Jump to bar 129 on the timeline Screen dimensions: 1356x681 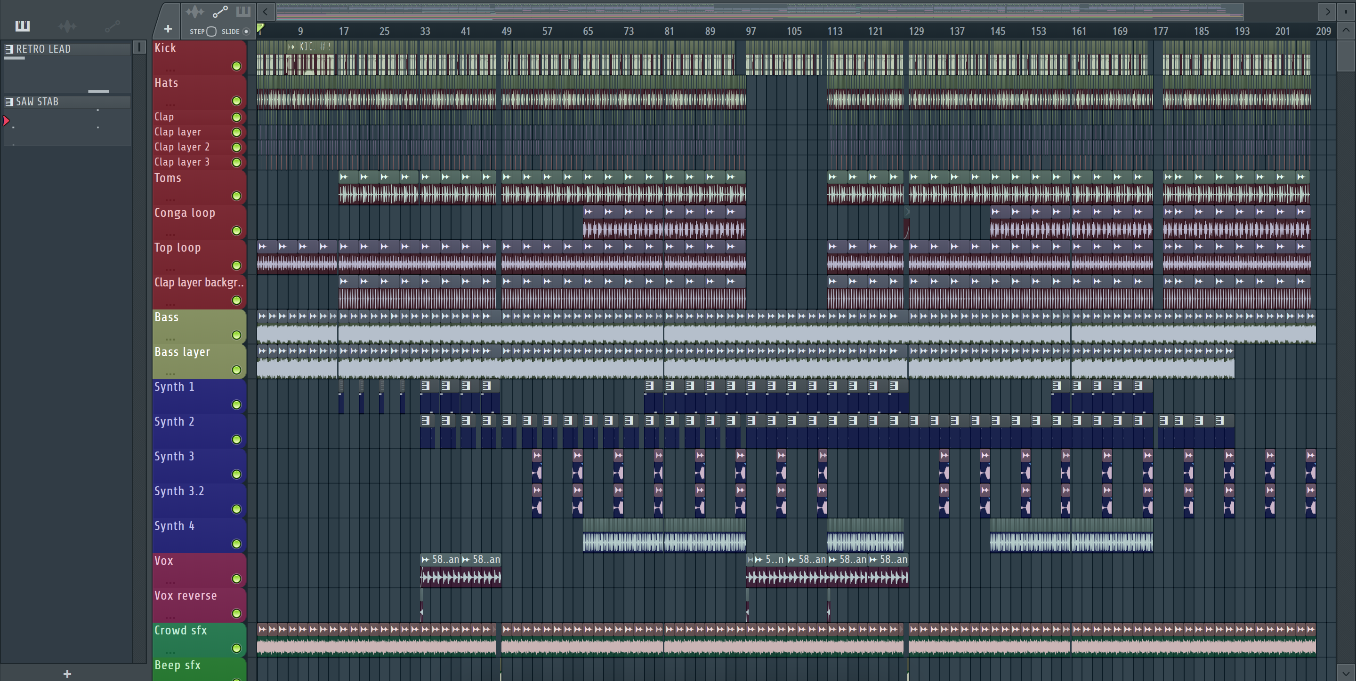(916, 31)
